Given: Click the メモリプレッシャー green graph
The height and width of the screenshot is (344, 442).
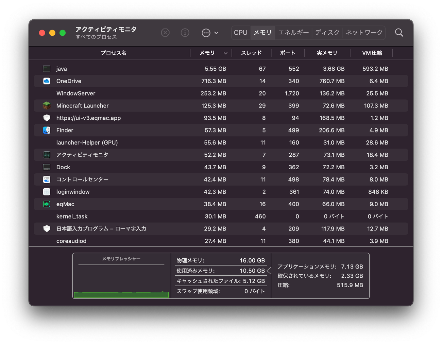Looking at the screenshot, I should pos(121,294).
